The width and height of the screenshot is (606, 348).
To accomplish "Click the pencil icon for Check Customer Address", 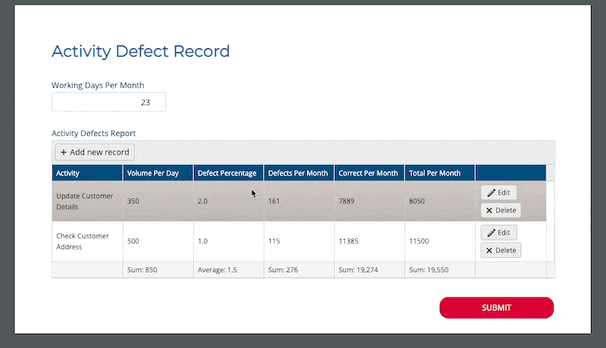I will (x=491, y=233).
